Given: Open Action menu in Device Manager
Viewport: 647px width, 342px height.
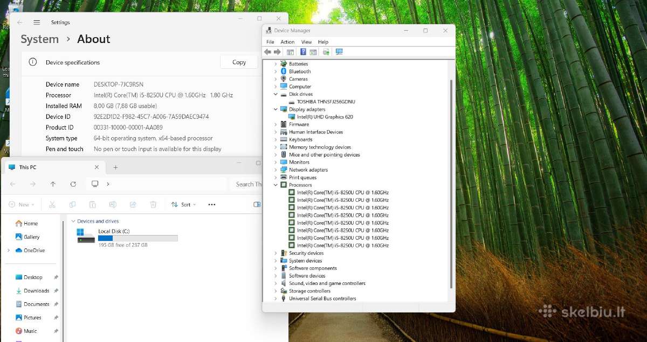Looking at the screenshot, I should 287,42.
